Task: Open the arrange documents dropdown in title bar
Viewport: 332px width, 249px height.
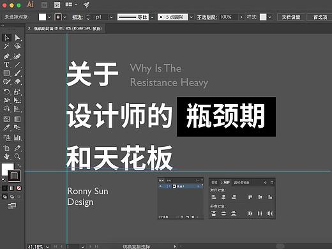Action: coord(76,4)
